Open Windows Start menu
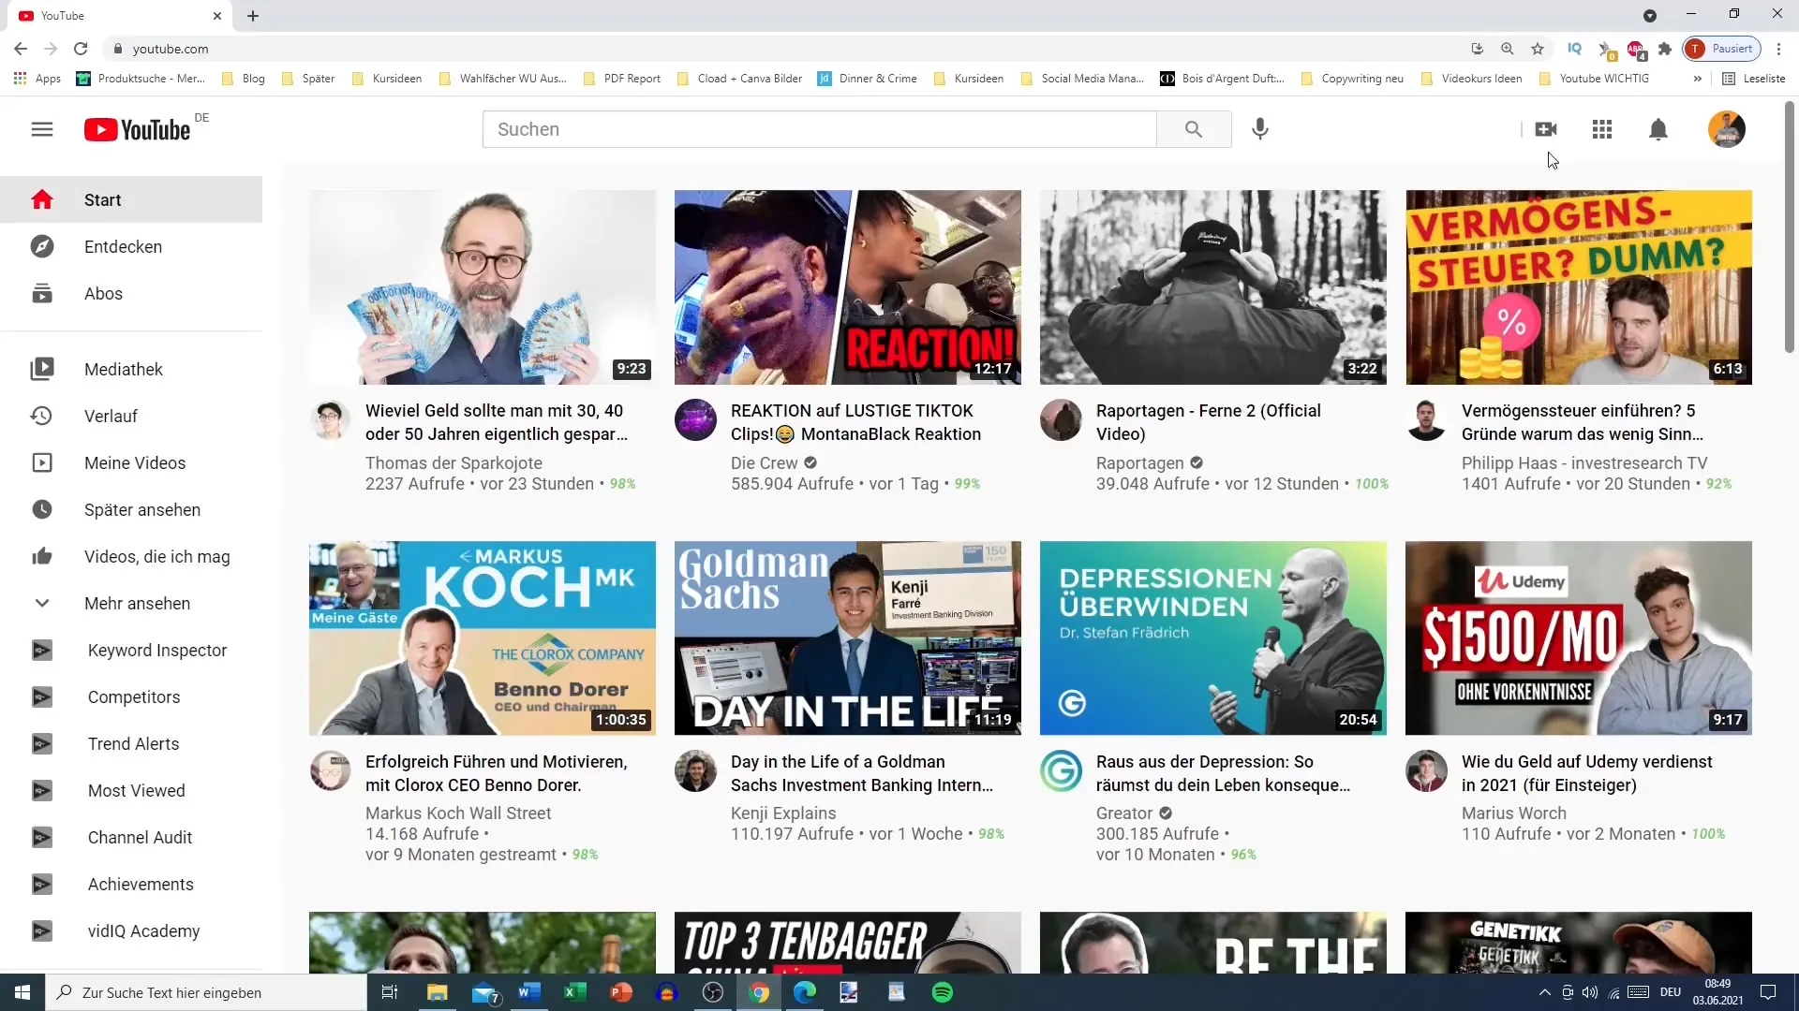This screenshot has width=1799, height=1011. (x=22, y=992)
